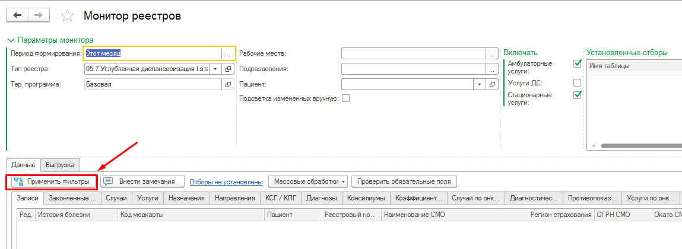Expand the Тип реестра dropdown list
The width and height of the screenshot is (682, 249).
click(x=215, y=69)
